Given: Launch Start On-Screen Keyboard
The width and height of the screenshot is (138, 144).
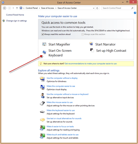Looking at the screenshot, I should click(x=60, y=53).
